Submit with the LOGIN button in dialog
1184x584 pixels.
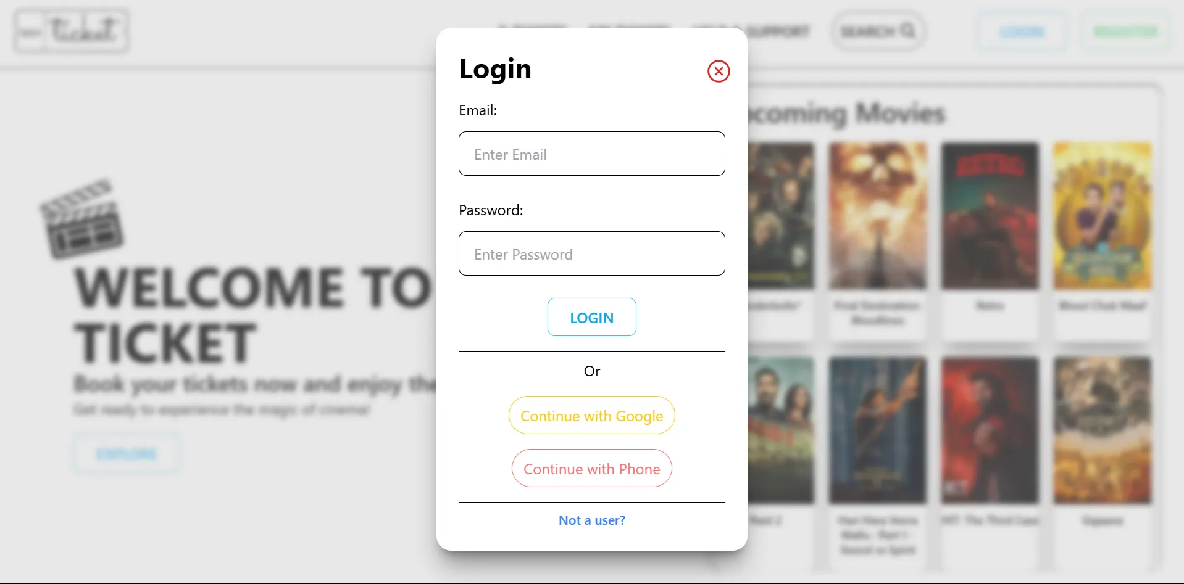tap(591, 317)
